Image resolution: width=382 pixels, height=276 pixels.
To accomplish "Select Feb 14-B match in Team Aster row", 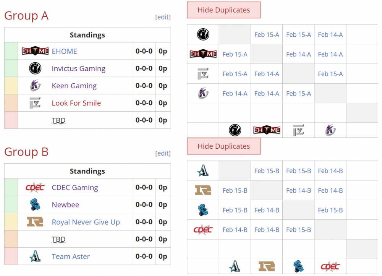I will tap(330, 170).
